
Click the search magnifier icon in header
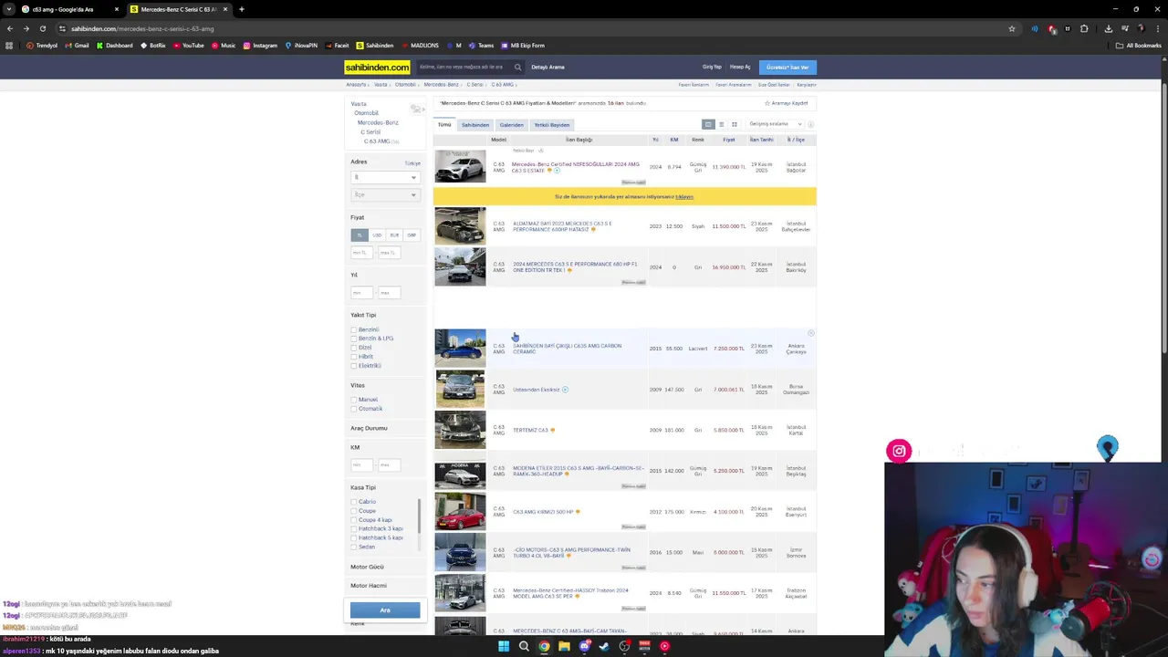(x=517, y=67)
